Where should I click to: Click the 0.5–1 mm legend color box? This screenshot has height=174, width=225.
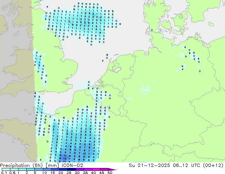point(14,169)
